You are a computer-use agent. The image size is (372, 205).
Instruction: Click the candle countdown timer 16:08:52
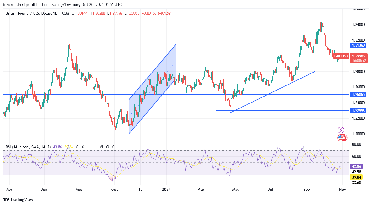(x=359, y=61)
